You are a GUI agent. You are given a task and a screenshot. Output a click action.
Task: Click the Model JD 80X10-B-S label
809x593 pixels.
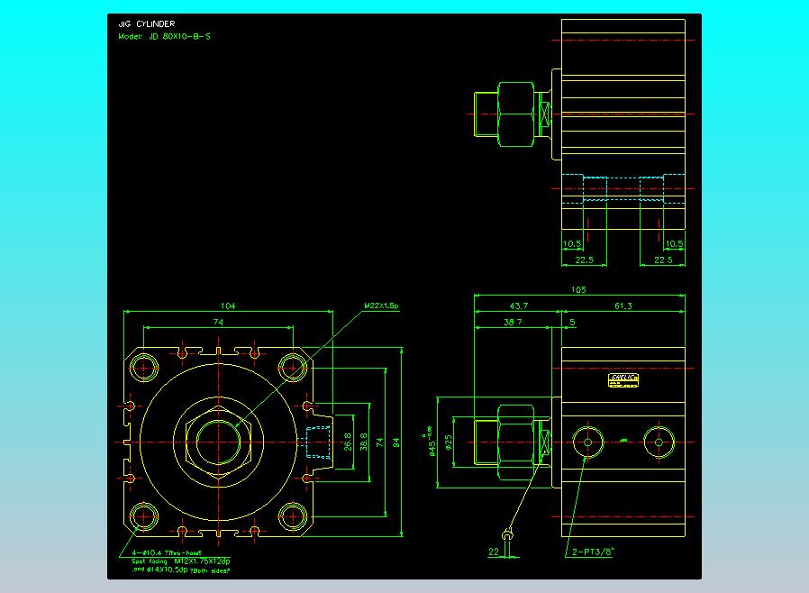[x=164, y=37]
